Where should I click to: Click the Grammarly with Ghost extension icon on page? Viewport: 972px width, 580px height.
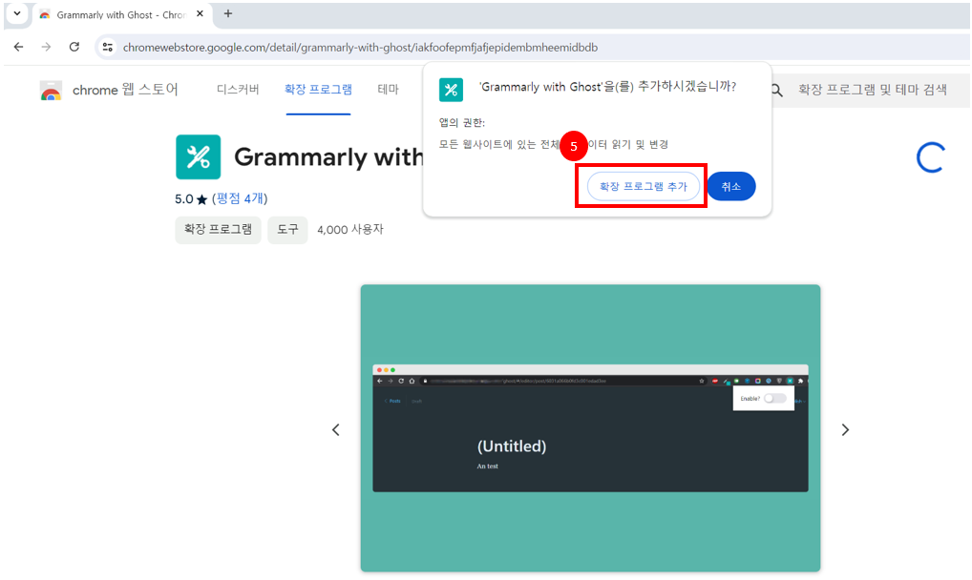tap(199, 156)
